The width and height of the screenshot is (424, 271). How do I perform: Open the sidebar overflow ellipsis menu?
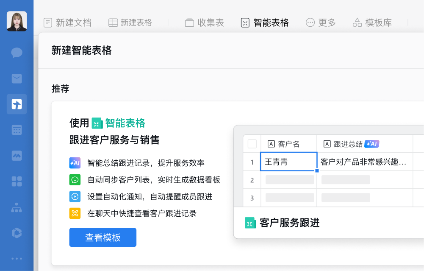[x=17, y=259]
